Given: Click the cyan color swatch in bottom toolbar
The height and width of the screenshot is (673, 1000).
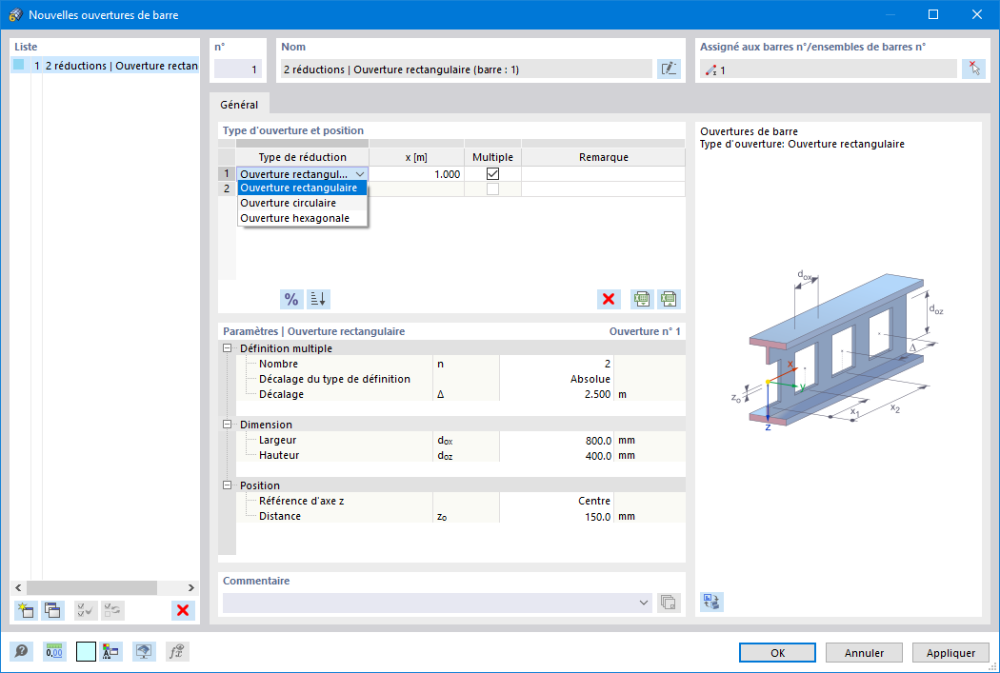Looking at the screenshot, I should (x=86, y=651).
